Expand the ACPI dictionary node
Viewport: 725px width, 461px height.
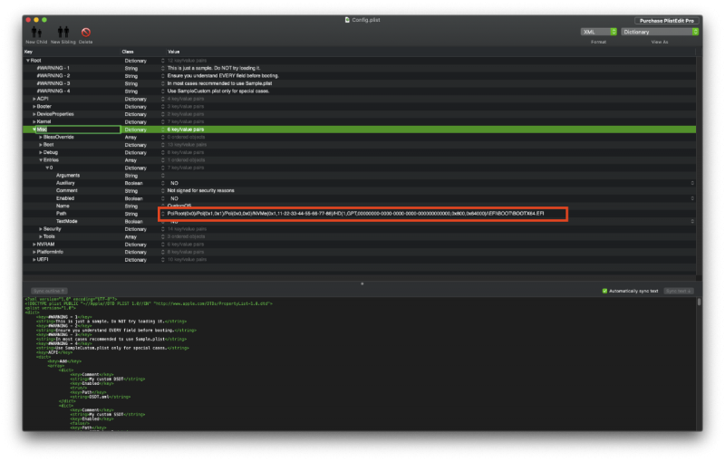pyautogui.click(x=34, y=99)
